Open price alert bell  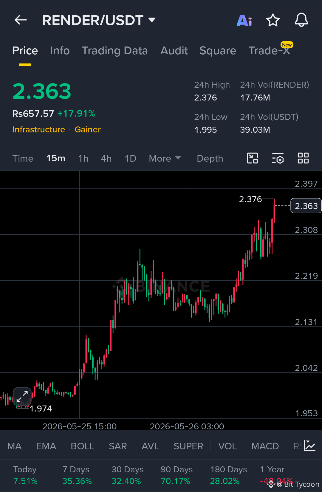[301, 20]
